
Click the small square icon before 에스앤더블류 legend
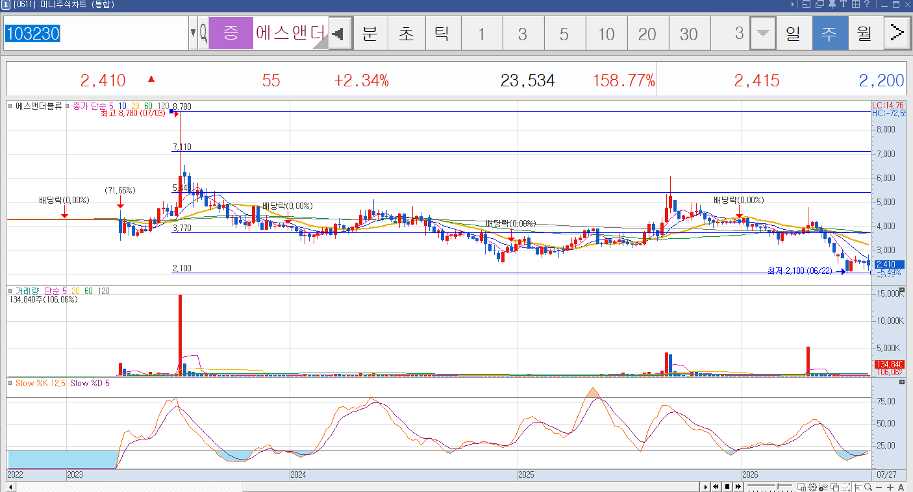click(10, 105)
